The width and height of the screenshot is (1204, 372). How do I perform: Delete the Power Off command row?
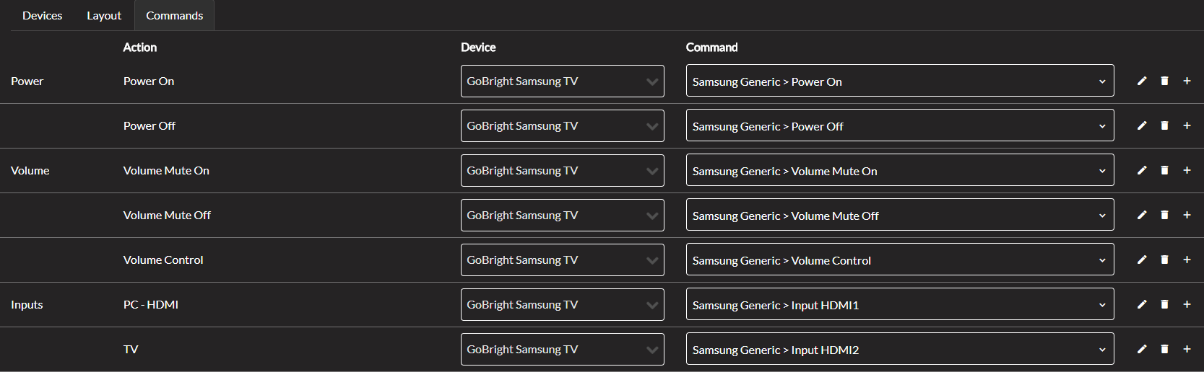point(1164,125)
